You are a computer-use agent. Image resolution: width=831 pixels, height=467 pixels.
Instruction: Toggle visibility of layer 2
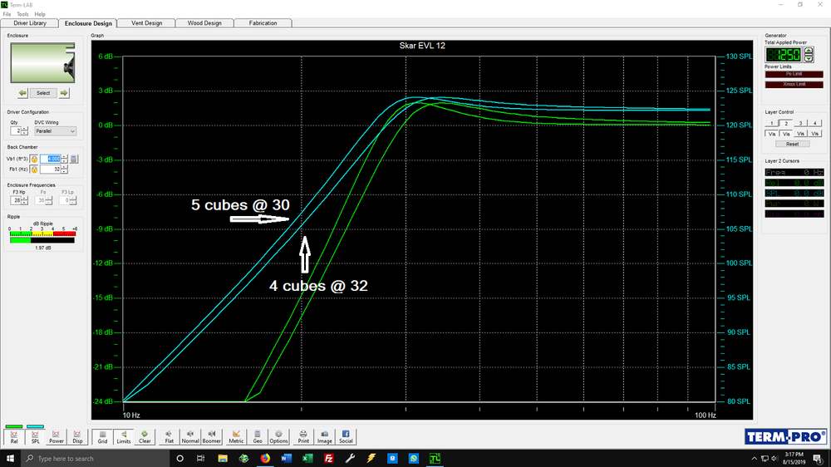click(786, 134)
